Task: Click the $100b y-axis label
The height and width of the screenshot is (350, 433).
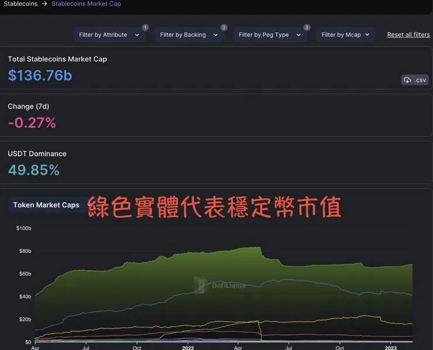Action: (x=24, y=228)
